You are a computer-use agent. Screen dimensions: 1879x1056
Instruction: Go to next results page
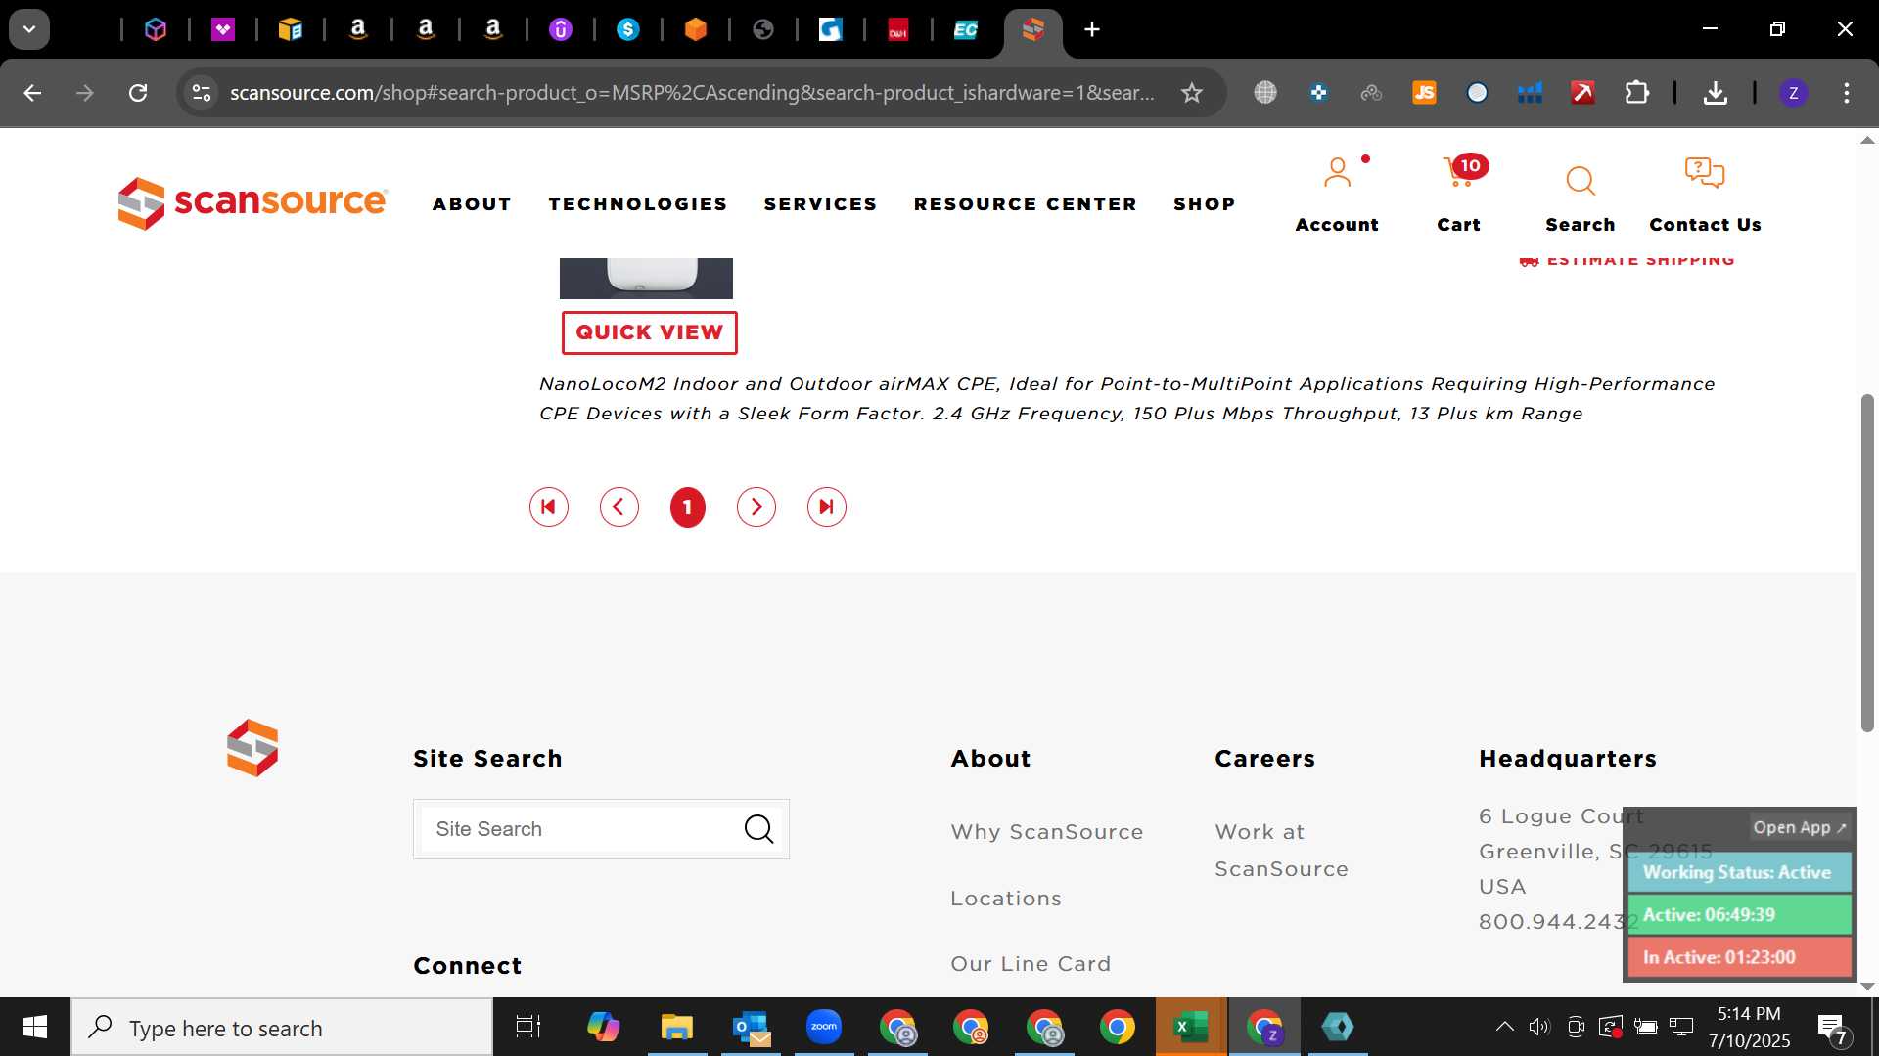[x=756, y=506]
